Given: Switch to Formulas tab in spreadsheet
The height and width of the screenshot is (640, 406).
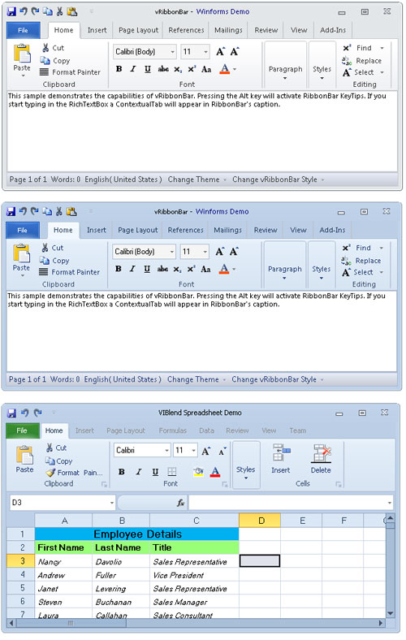Looking at the screenshot, I should (173, 430).
